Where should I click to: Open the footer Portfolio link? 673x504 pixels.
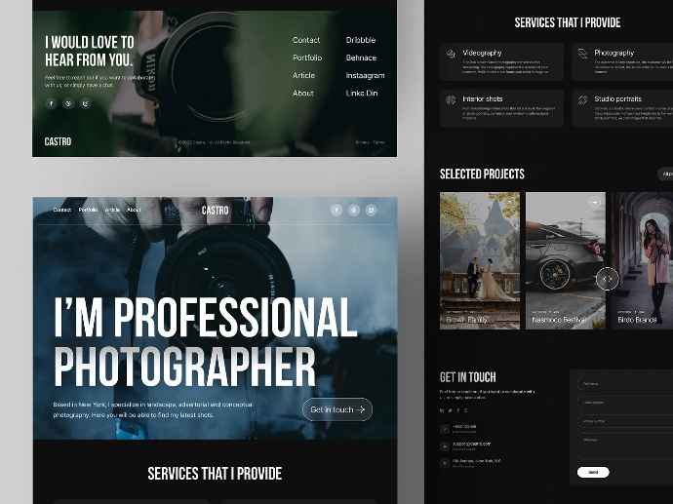tap(307, 58)
